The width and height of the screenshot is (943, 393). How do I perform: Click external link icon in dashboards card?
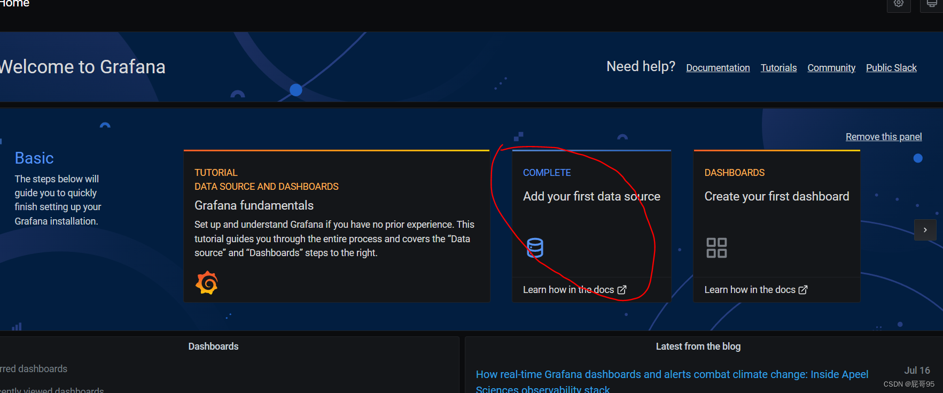pyautogui.click(x=803, y=290)
